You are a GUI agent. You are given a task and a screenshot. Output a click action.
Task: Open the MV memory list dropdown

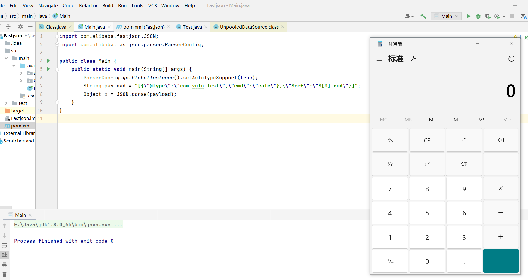(x=507, y=120)
